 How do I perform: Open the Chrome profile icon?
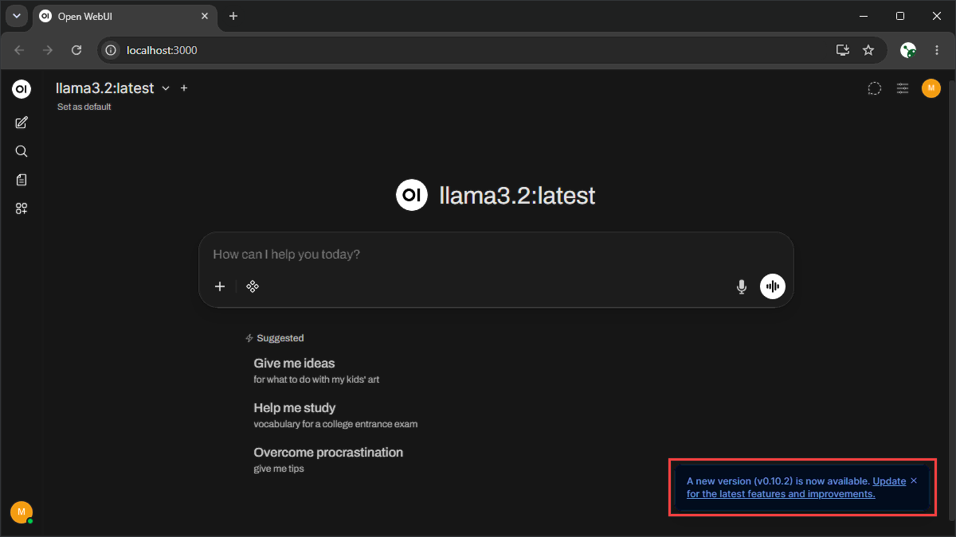point(908,50)
